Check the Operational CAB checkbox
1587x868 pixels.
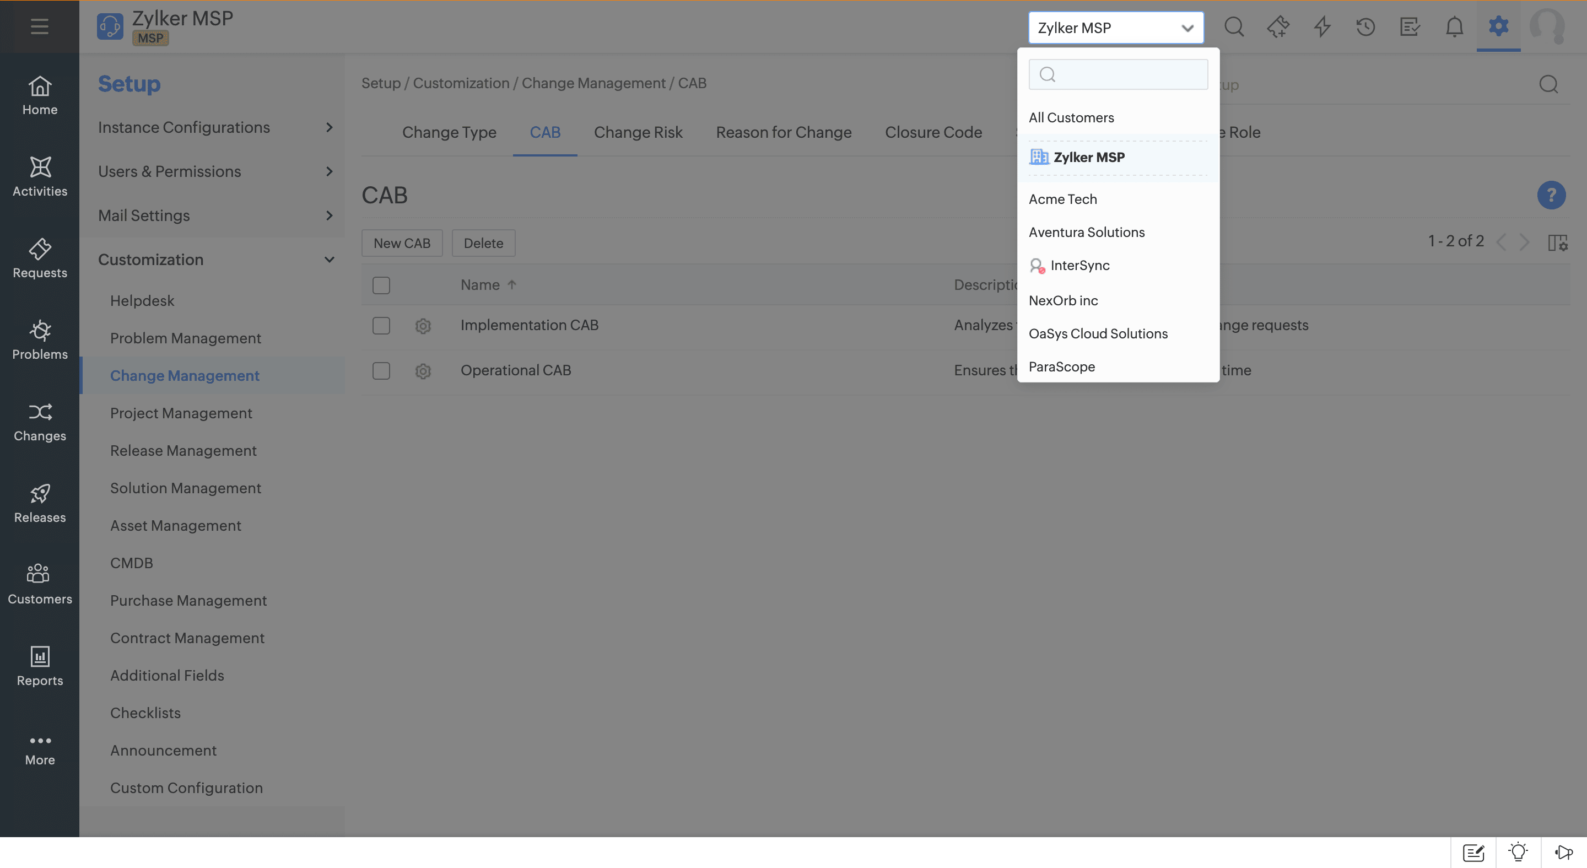[381, 370]
